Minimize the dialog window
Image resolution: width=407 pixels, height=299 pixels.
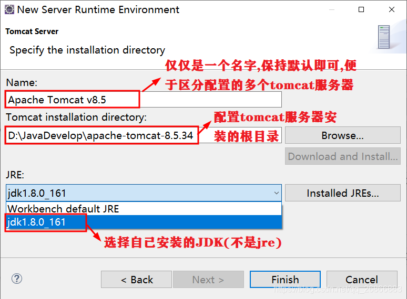(x=331, y=9)
